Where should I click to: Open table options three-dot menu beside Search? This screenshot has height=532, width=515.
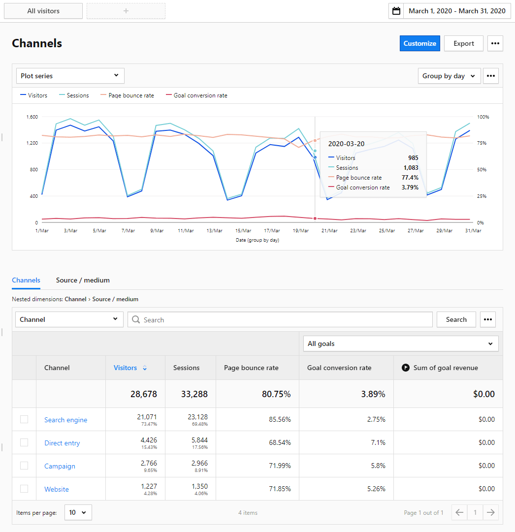pyautogui.click(x=488, y=319)
